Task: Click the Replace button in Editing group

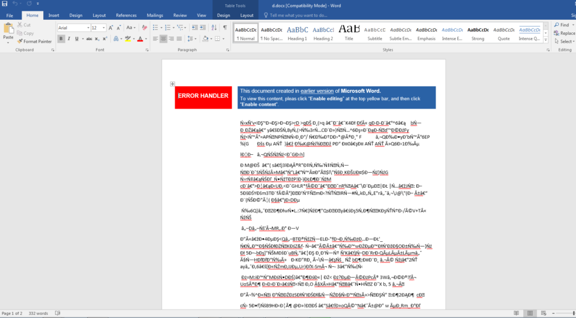Action: (565, 33)
